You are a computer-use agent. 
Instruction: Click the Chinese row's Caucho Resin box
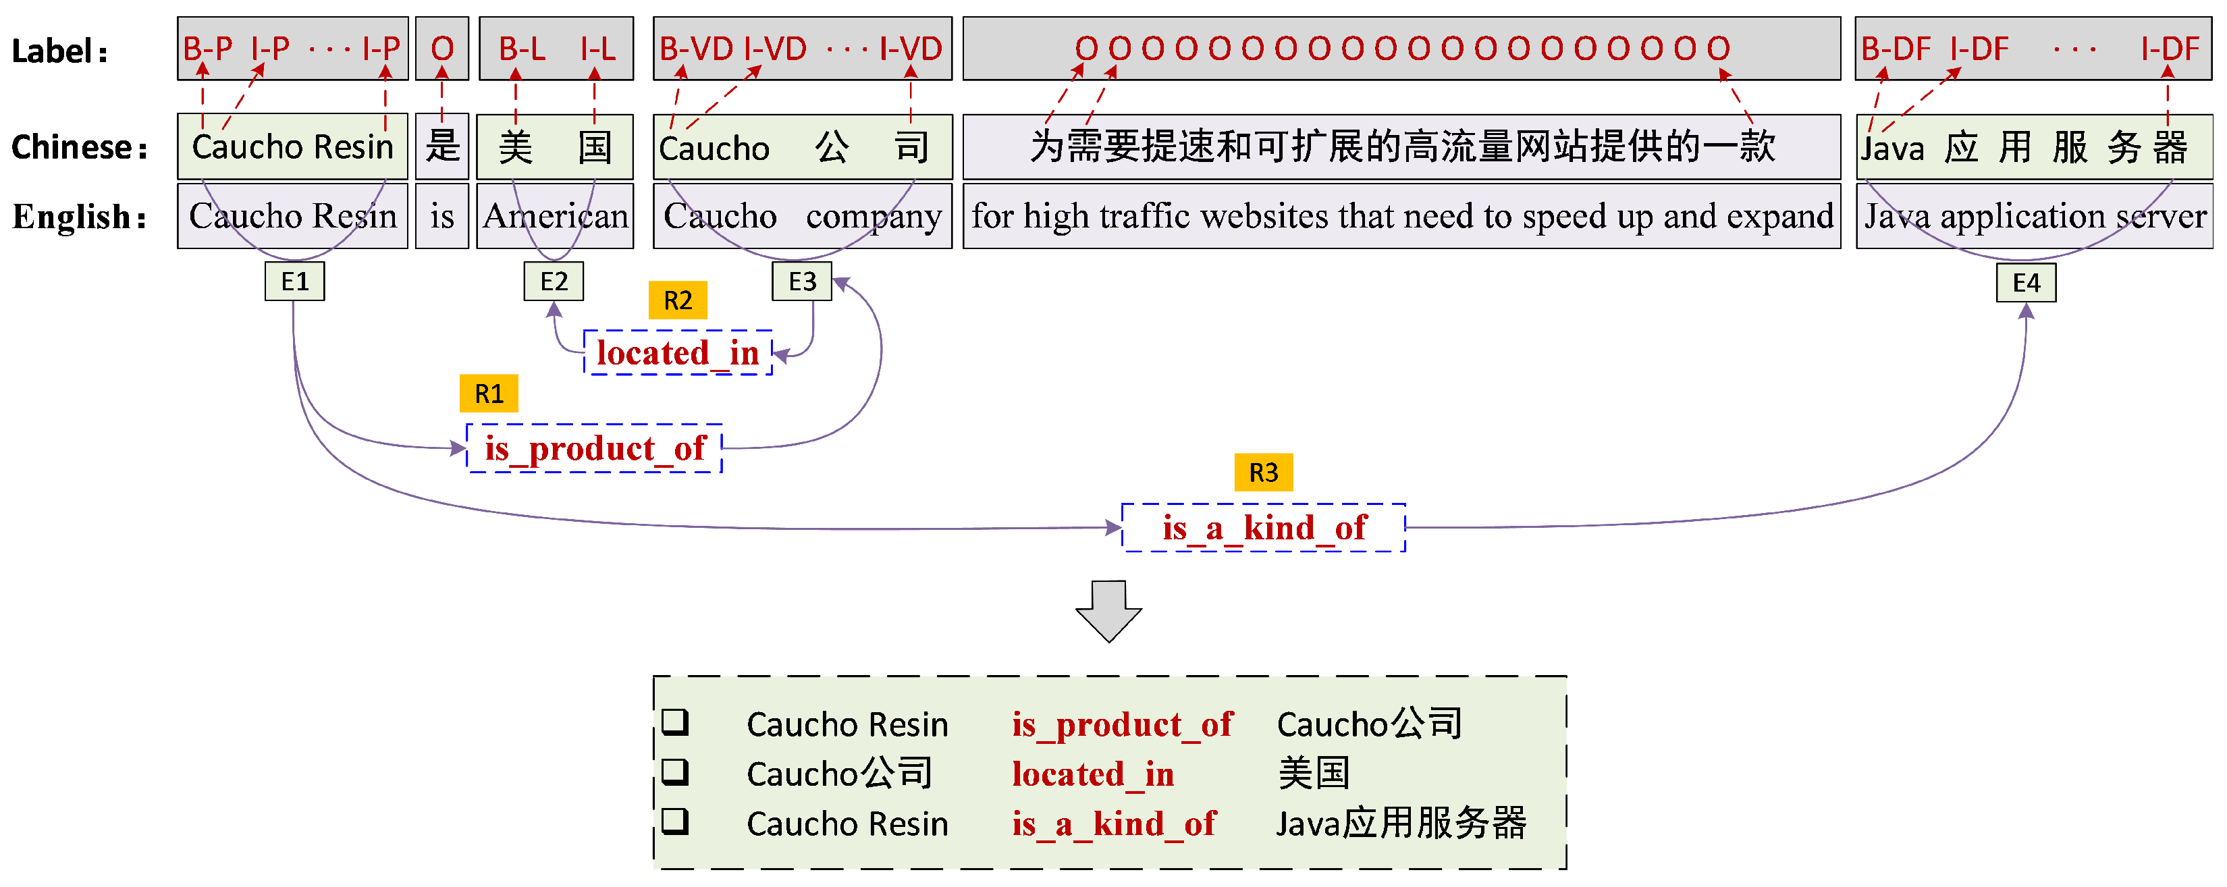coord(292,146)
